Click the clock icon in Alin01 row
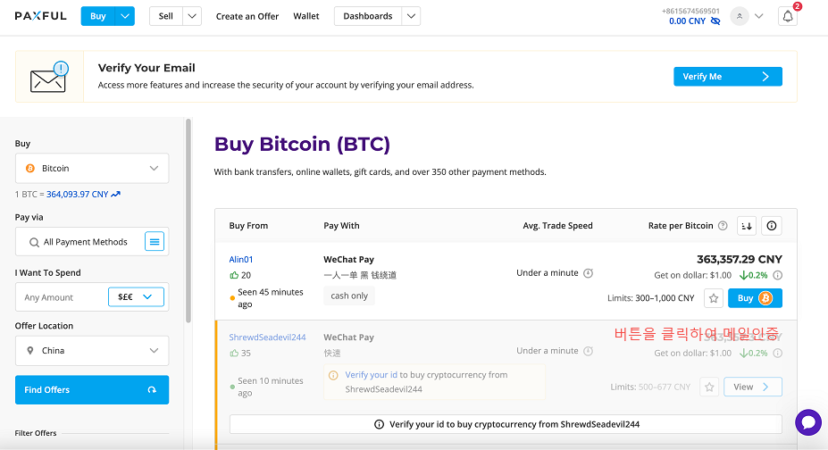828x450 pixels. click(x=588, y=272)
